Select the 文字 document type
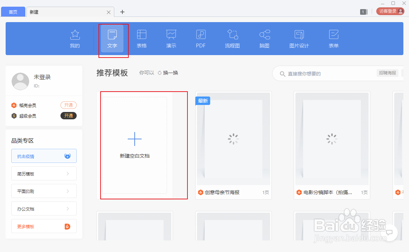This screenshot has width=409, height=252. pyautogui.click(x=112, y=39)
